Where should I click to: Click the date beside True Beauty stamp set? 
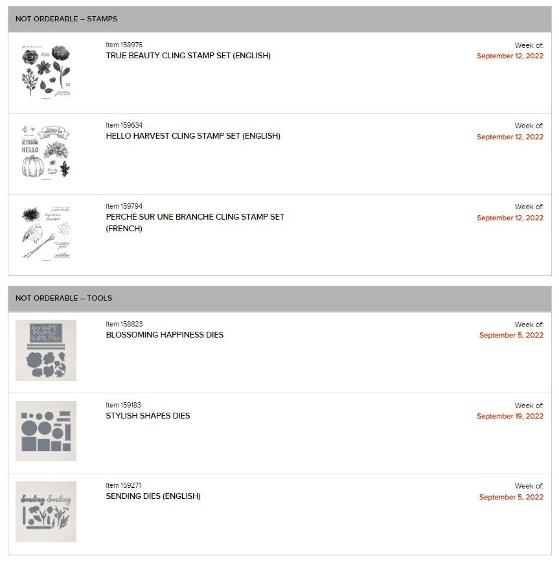510,56
